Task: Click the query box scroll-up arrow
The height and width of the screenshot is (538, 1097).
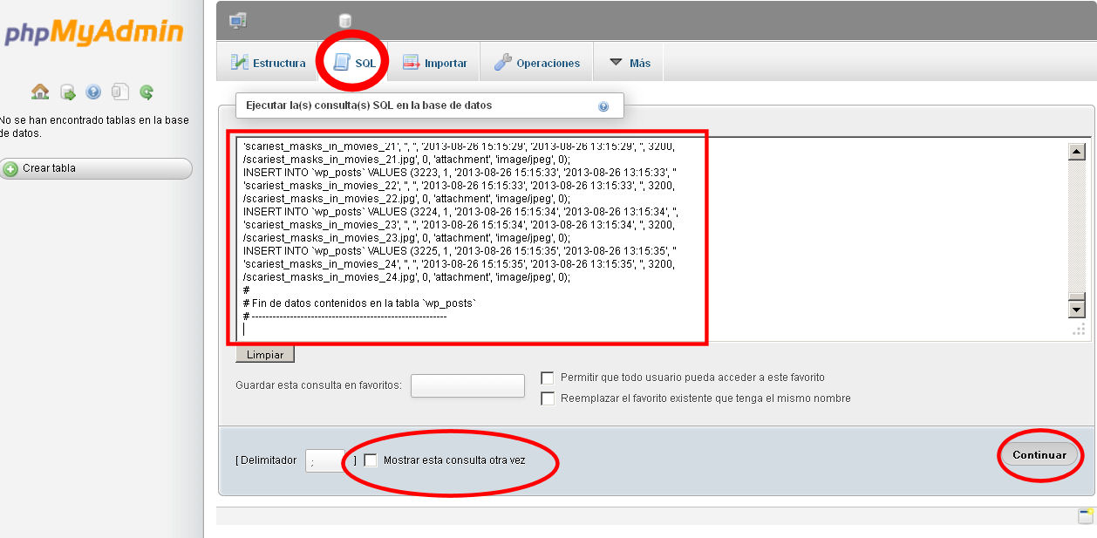Action: pyautogui.click(x=1076, y=152)
